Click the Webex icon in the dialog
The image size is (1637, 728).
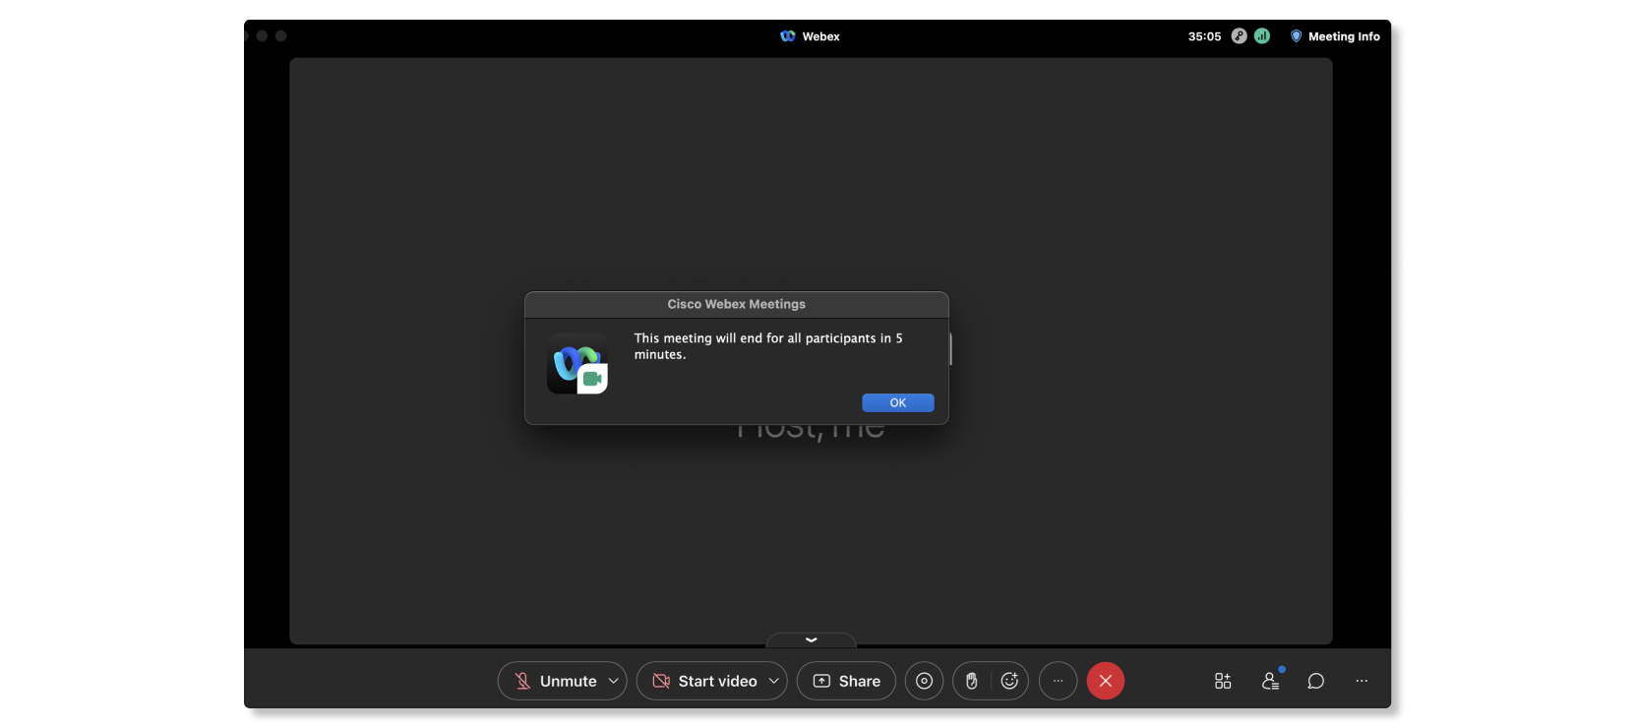tap(577, 364)
